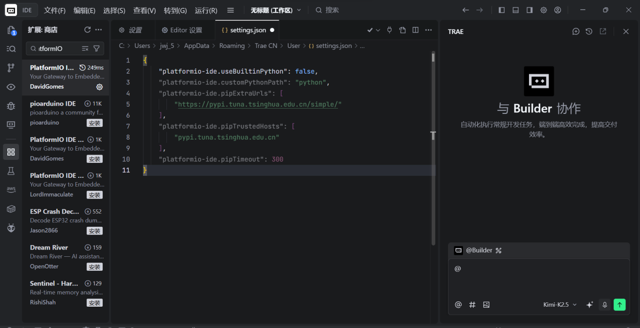
Task: Open the Kimi-K2.5 model dropdown
Action: [560, 304]
